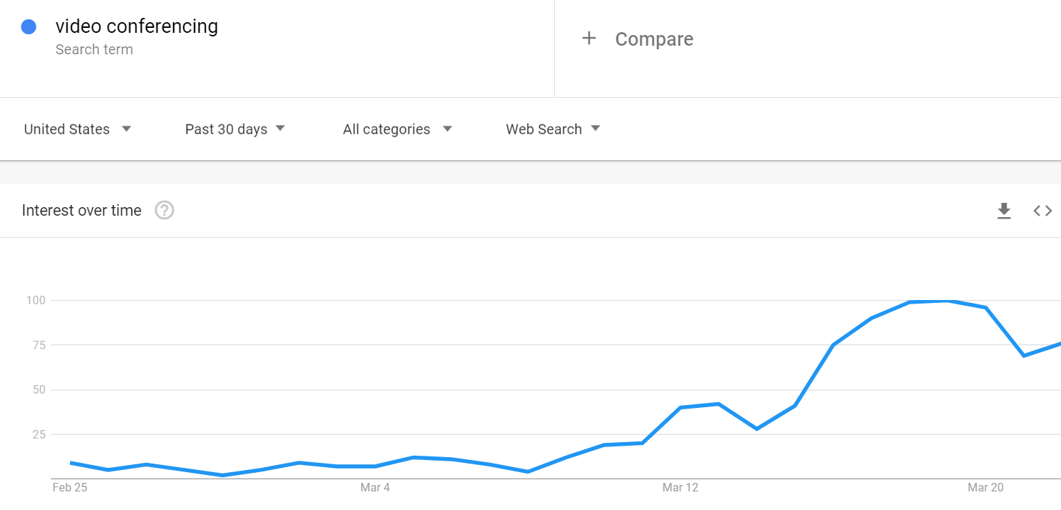Click the Search term label

94,50
